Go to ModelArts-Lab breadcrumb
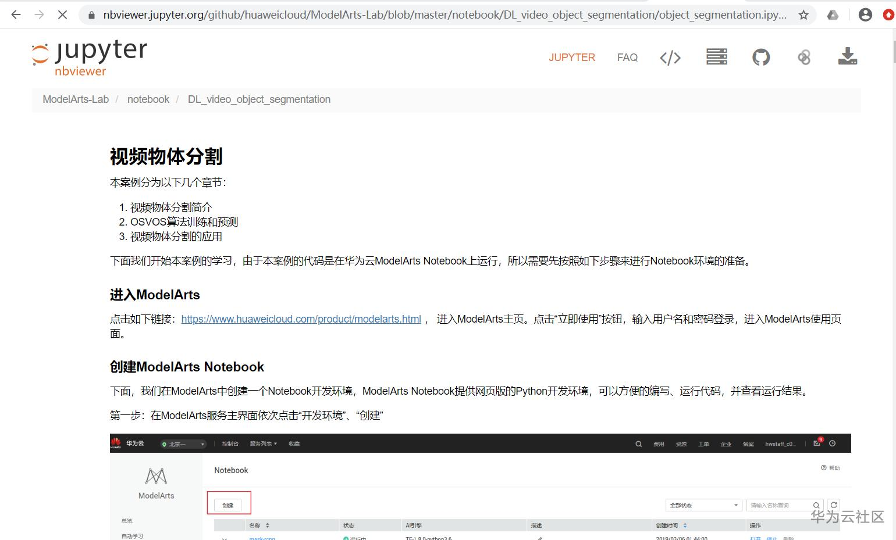The height and width of the screenshot is (540, 896). pos(76,99)
